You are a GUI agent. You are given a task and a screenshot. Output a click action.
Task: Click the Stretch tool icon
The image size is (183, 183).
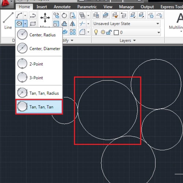72,15
